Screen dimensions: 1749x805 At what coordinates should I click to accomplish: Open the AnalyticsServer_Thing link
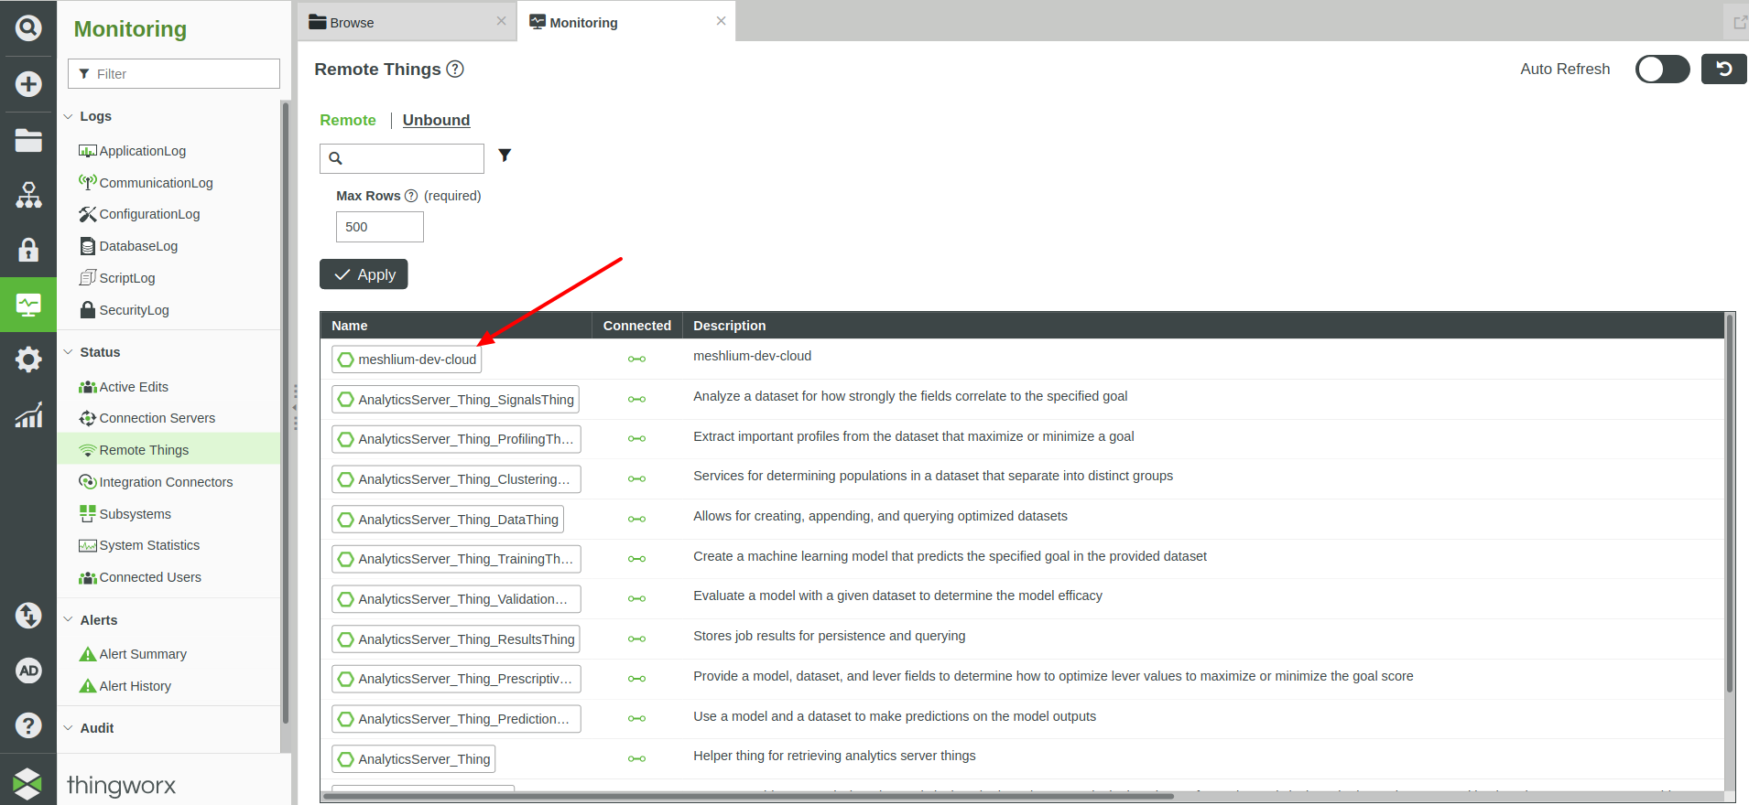tap(414, 759)
